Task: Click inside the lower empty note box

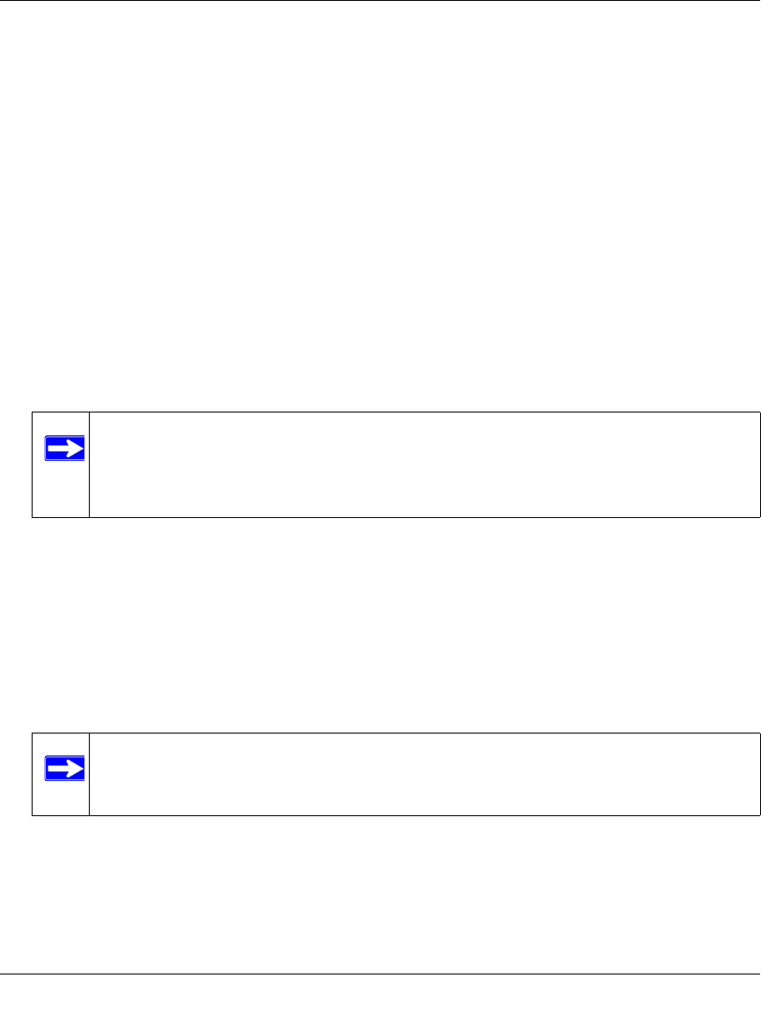Action: pyautogui.click(x=424, y=774)
